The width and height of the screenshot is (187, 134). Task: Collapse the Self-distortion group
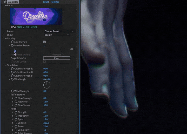point(9,95)
